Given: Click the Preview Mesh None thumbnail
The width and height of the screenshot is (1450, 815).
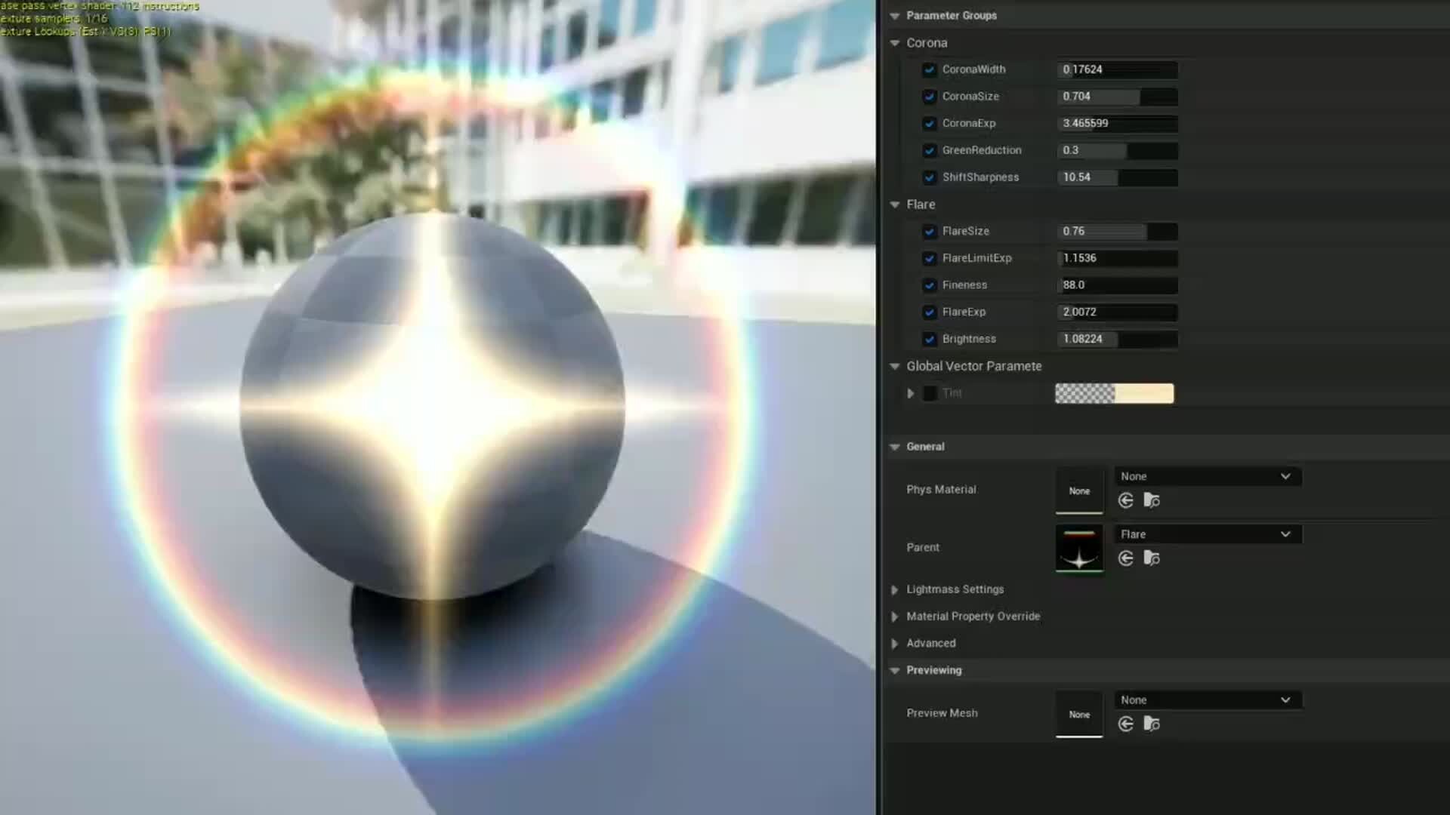Looking at the screenshot, I should point(1079,714).
